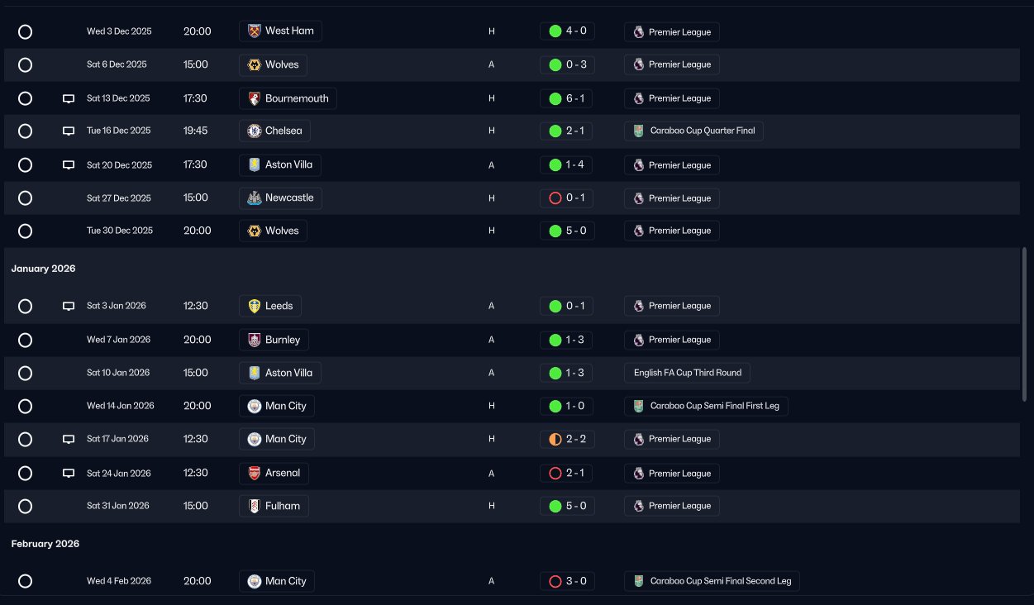
Task: Click the Leeds club badge
Action: tap(255, 306)
